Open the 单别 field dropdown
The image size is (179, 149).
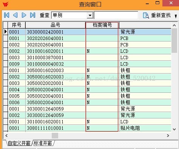tap(90, 15)
